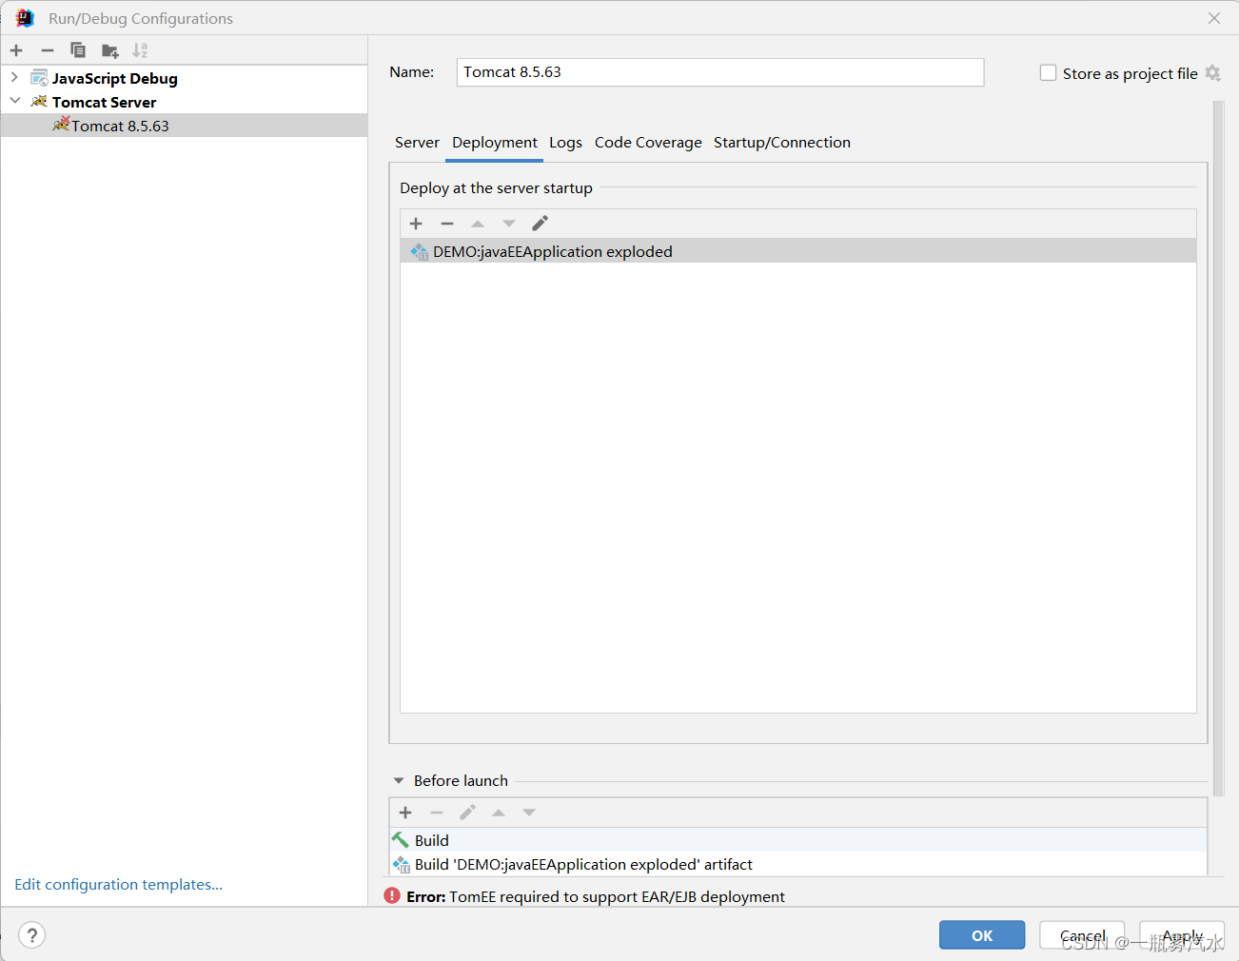Screen dimensions: 1239x961
Task: Select the Build before-launch task
Action: [x=798, y=840]
